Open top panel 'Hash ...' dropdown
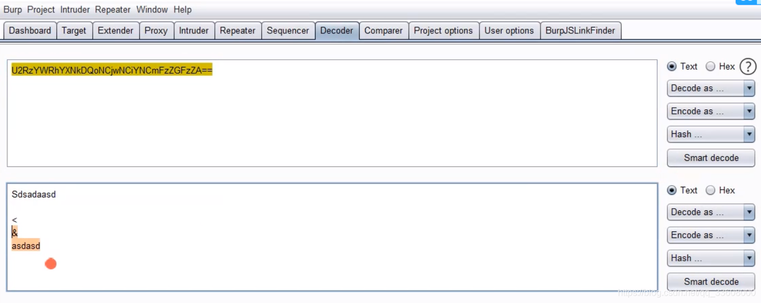761x303 pixels. (711, 134)
